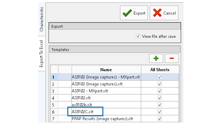Click the red minus remove template icon
This screenshot has height=125, width=222.
(172, 58)
